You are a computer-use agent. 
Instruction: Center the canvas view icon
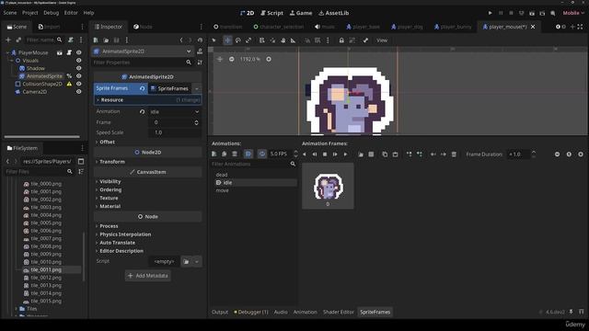pos(220,59)
